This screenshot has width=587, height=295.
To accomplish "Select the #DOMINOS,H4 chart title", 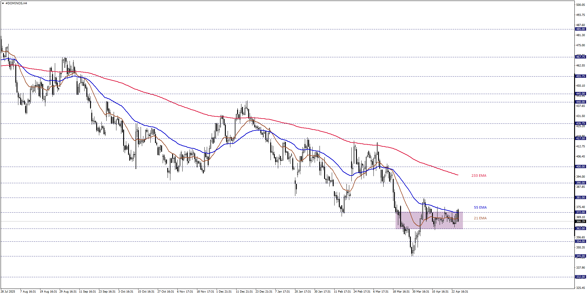I will 16,3.
